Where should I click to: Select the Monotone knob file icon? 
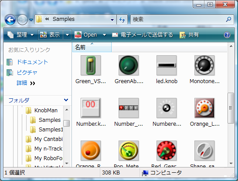[204, 65]
